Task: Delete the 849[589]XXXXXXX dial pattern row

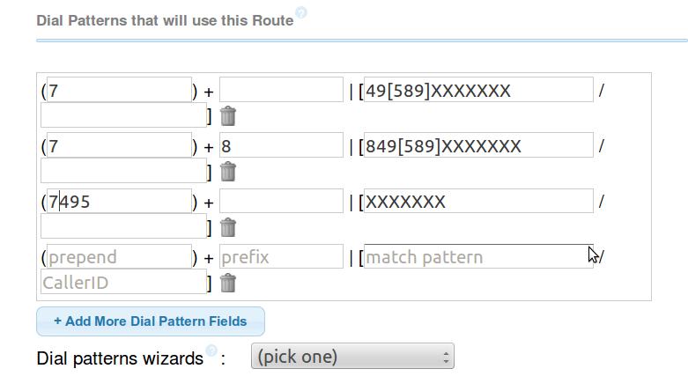Action: point(228,172)
